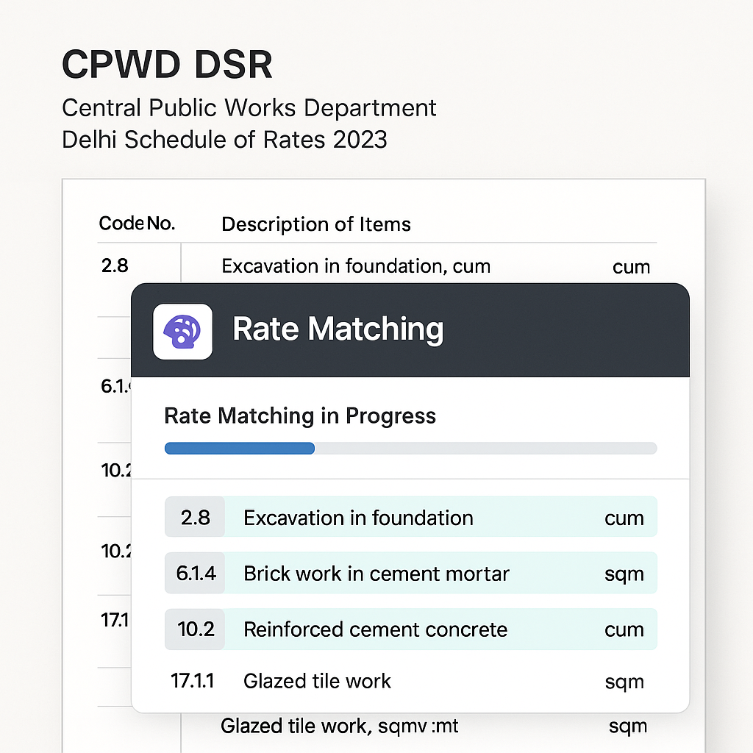Click the Code No. column header

137,224
